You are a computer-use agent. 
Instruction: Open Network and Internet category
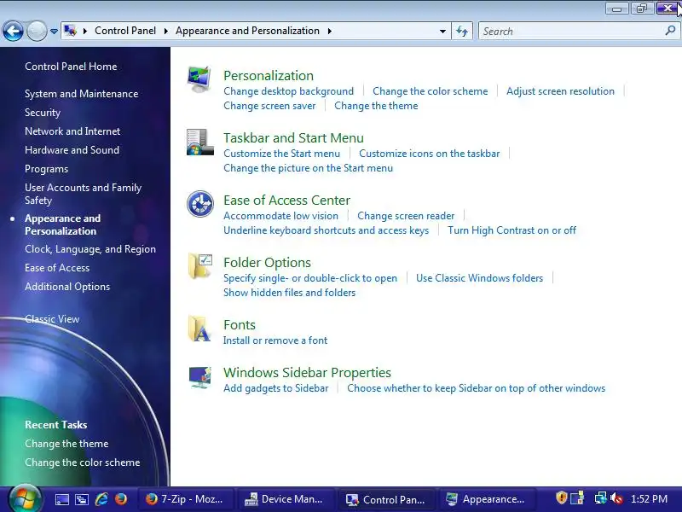pyautogui.click(x=72, y=131)
